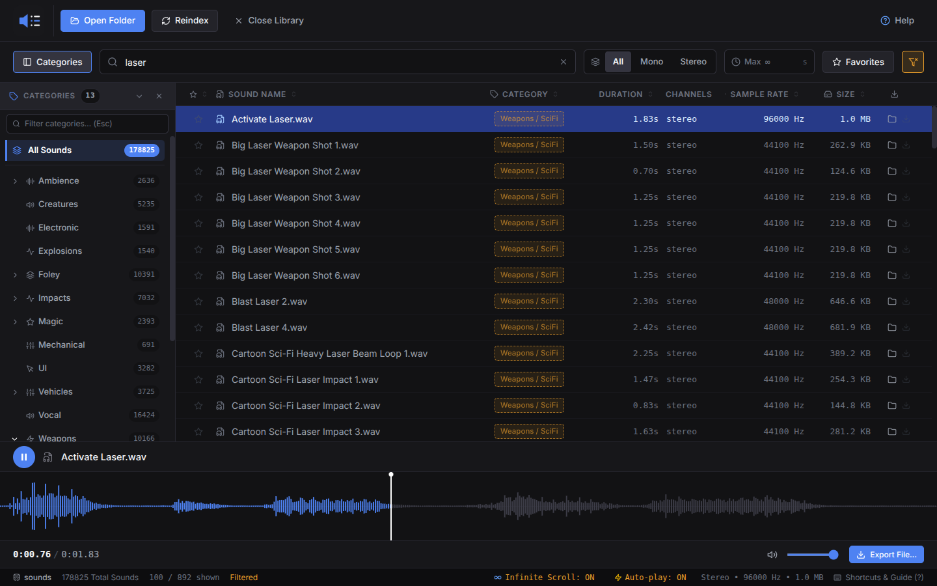Mute audio with the speaker volume icon
This screenshot has height=586, width=937.
772,555
